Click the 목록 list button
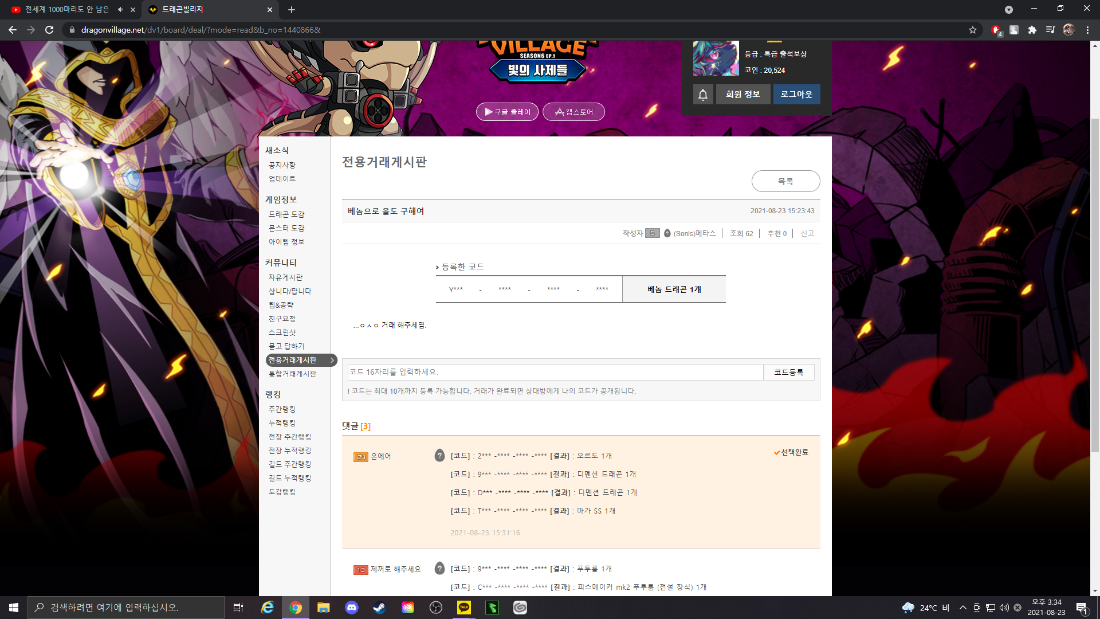 (x=785, y=181)
